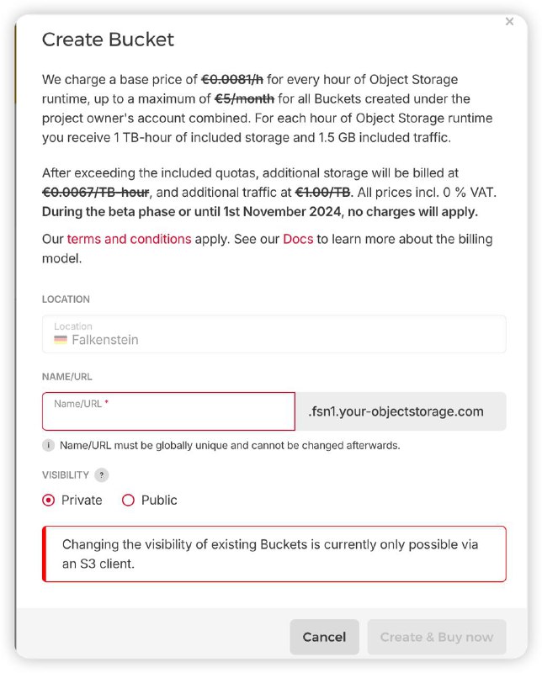This screenshot has height=673, width=542.
Task: Open the Docs link
Action: click(x=298, y=239)
